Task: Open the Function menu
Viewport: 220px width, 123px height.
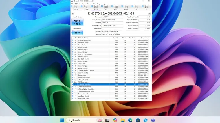Action: [82, 4]
